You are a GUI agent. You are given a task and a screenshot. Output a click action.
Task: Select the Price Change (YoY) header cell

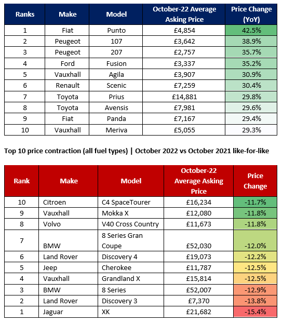click(251, 14)
